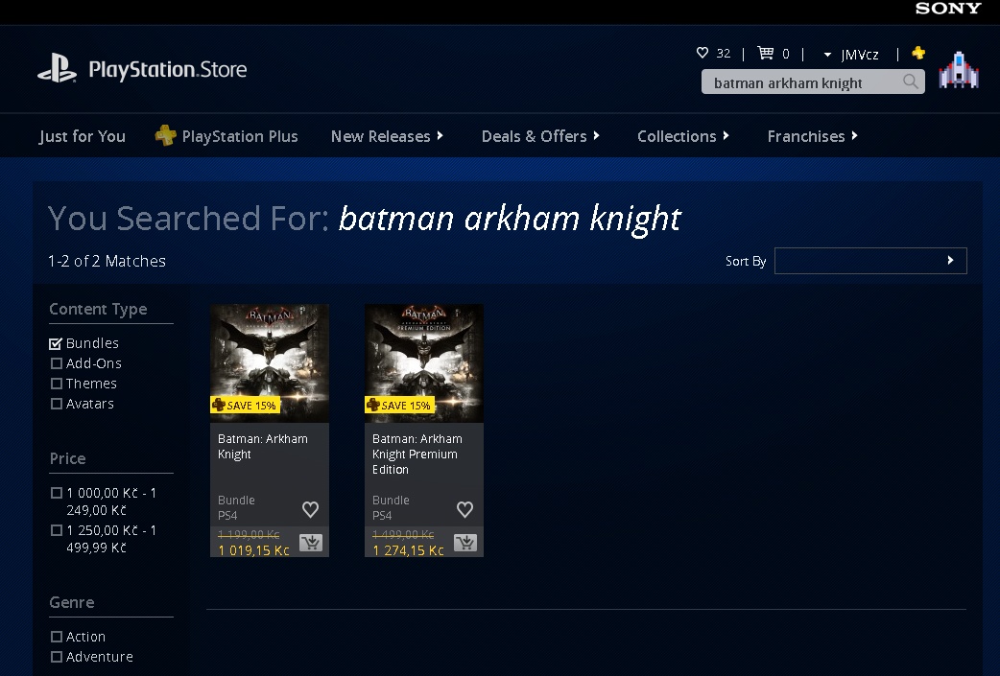The image size is (1000, 676).
Task: Open the wishlist heart icon showing 32
Action: click(702, 53)
